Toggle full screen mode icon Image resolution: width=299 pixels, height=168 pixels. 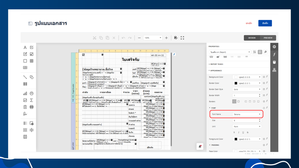point(182,38)
